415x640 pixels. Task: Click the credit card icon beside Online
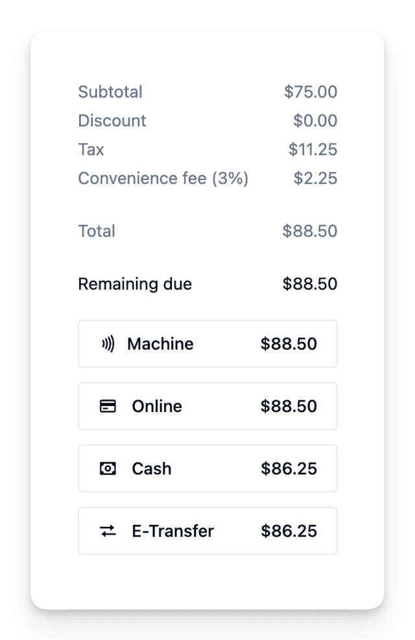click(x=108, y=406)
